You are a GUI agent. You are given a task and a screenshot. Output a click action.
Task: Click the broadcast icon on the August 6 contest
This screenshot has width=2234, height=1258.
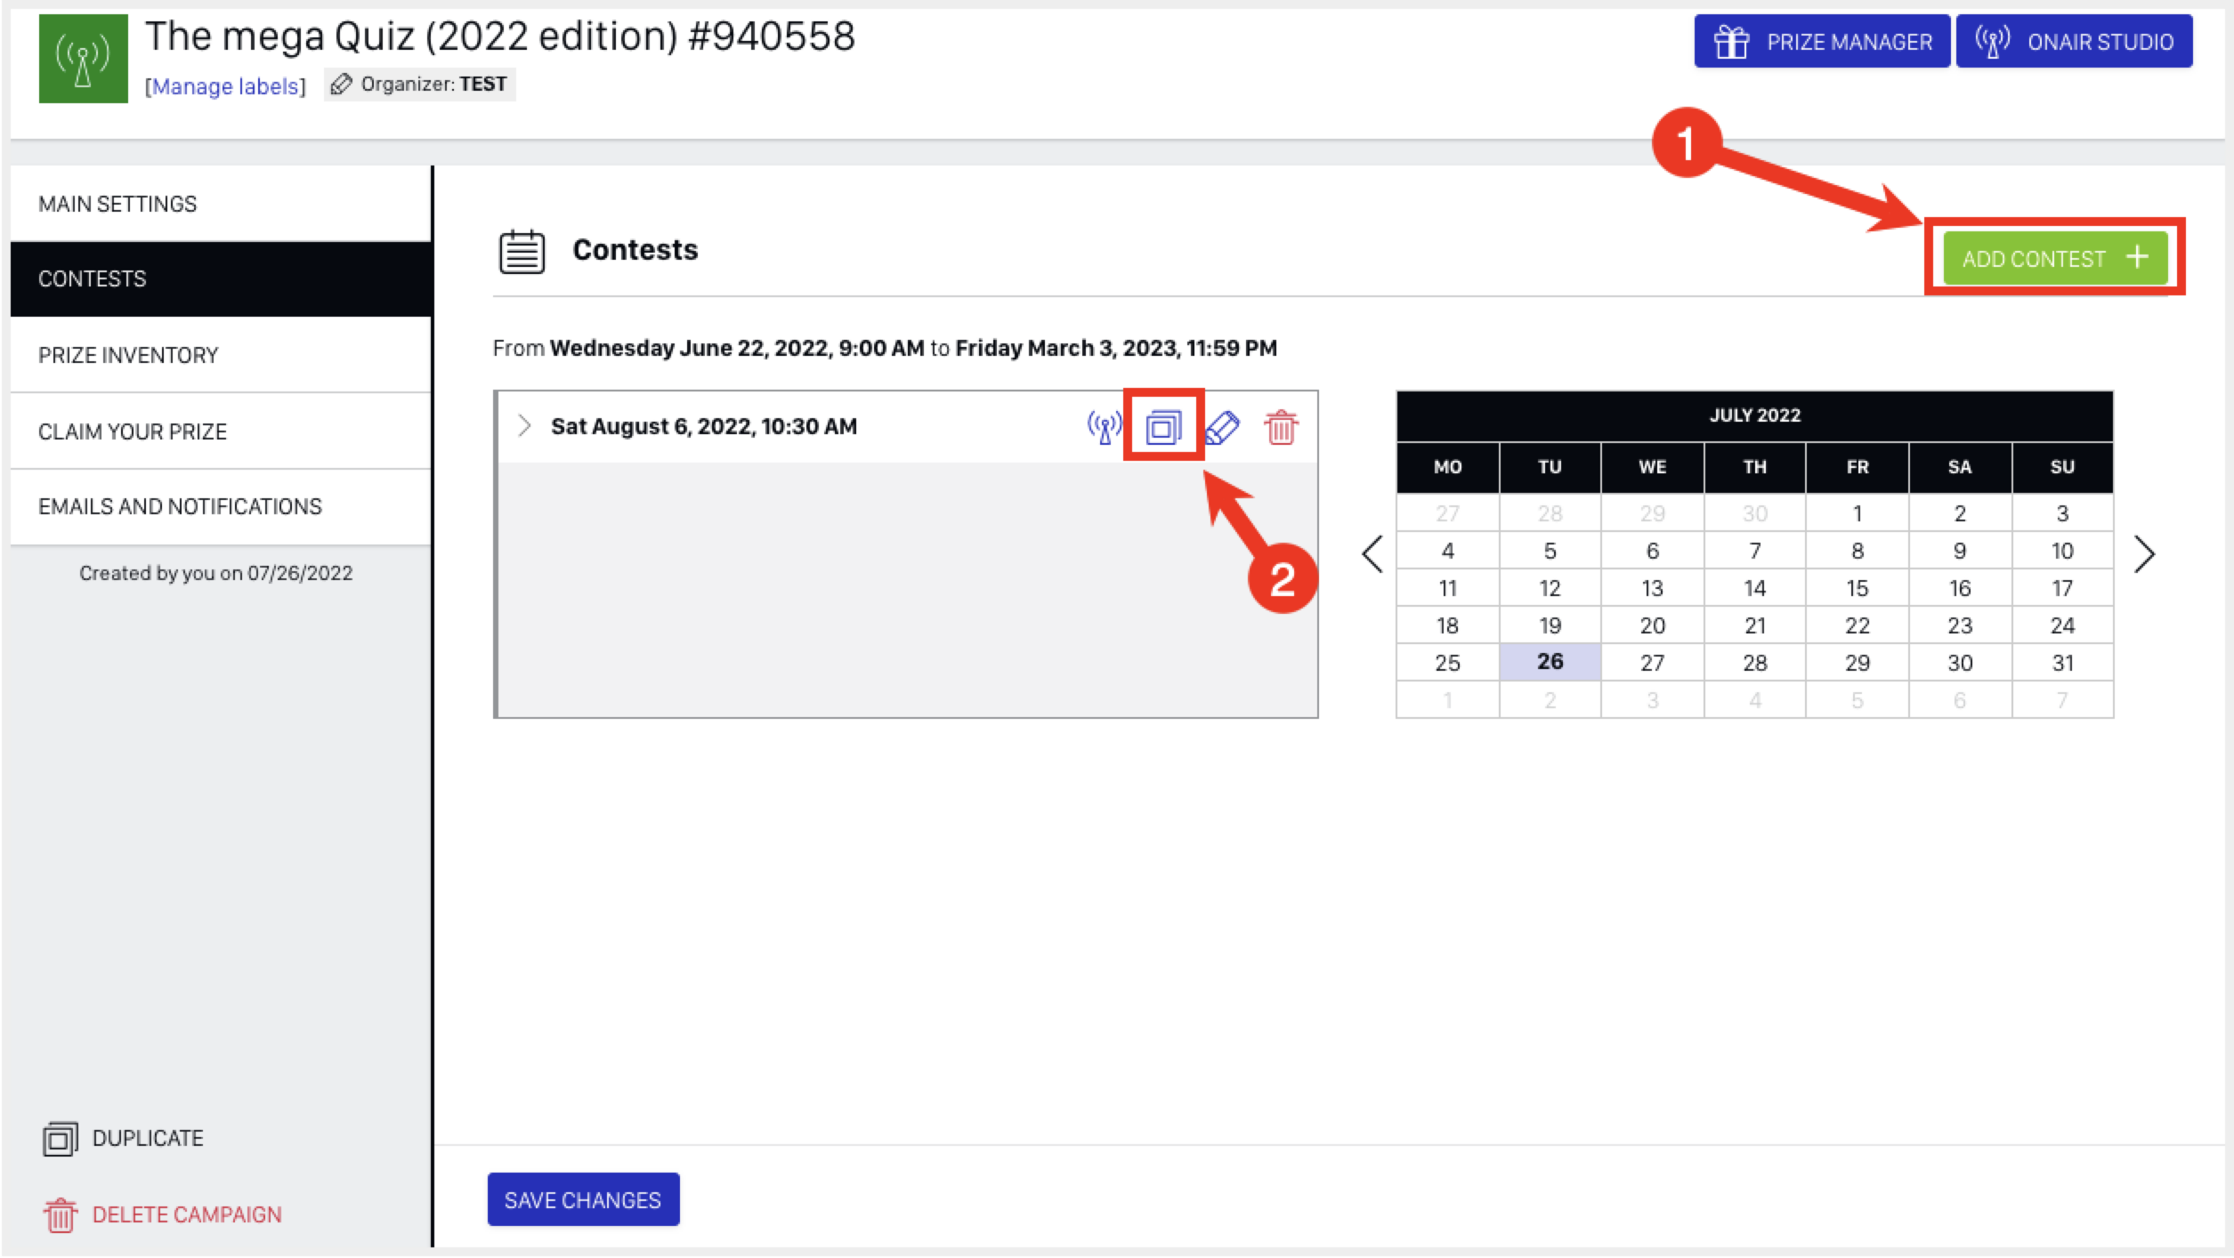(x=1104, y=428)
